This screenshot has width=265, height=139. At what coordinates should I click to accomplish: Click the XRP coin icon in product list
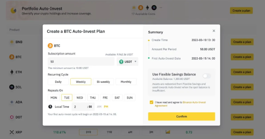(11, 132)
